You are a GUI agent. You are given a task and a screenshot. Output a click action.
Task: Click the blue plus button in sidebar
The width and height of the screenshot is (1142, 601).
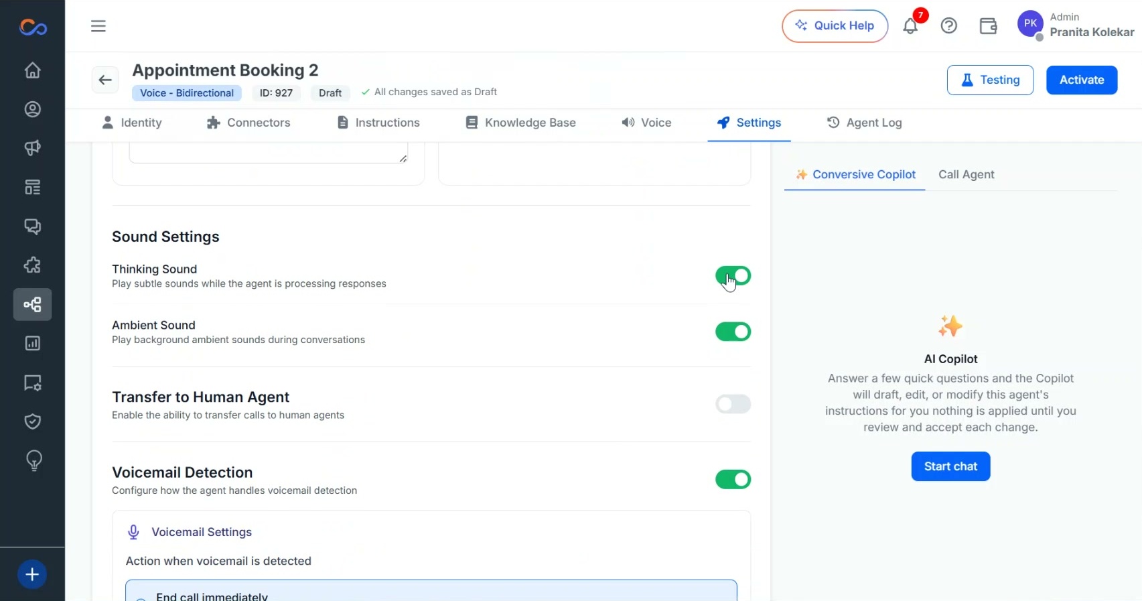(32, 574)
